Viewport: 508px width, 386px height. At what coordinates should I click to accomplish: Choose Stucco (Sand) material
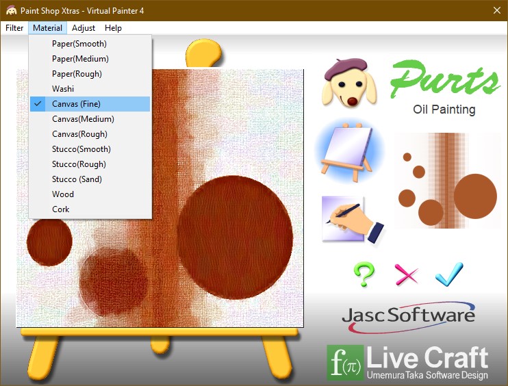tap(90, 179)
